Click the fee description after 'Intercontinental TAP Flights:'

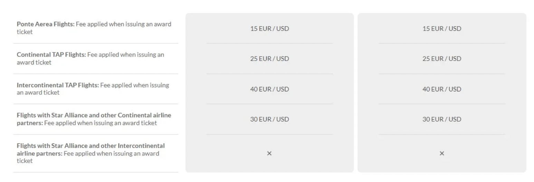tap(135, 85)
